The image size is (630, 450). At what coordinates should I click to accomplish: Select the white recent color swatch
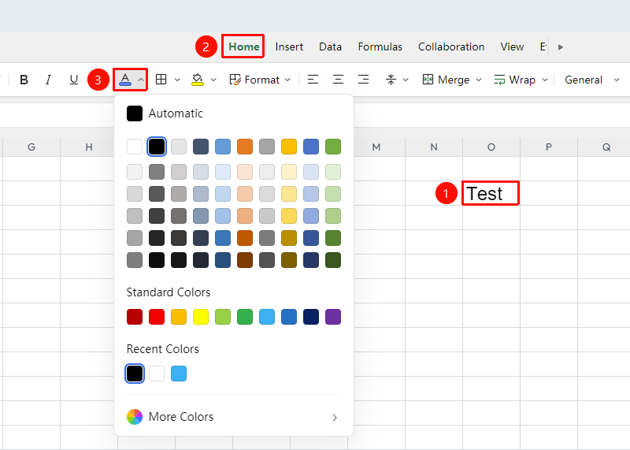tap(157, 374)
